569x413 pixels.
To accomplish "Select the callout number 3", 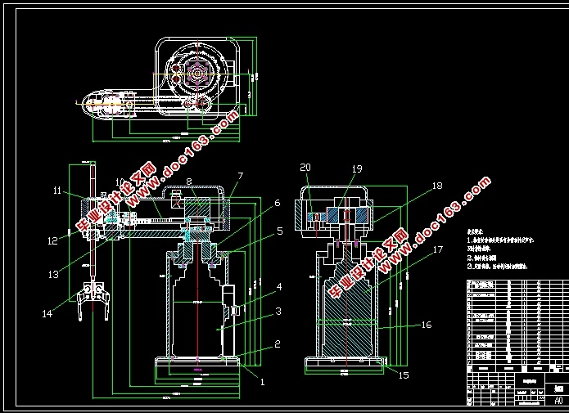I will click(278, 312).
